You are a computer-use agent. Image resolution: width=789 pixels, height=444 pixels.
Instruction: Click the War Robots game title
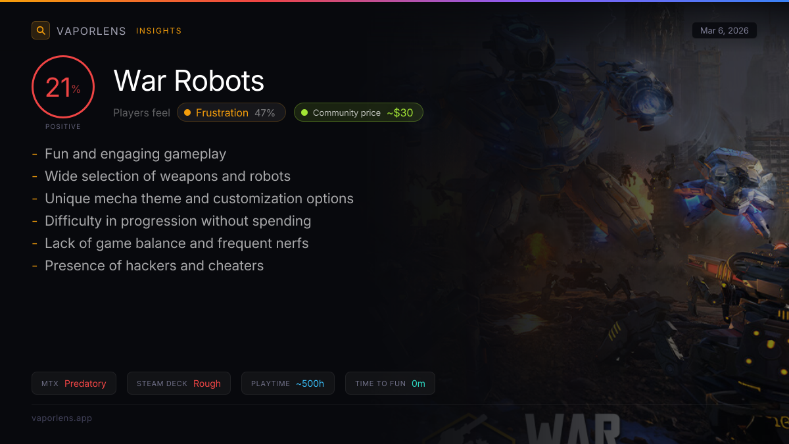[x=189, y=81]
